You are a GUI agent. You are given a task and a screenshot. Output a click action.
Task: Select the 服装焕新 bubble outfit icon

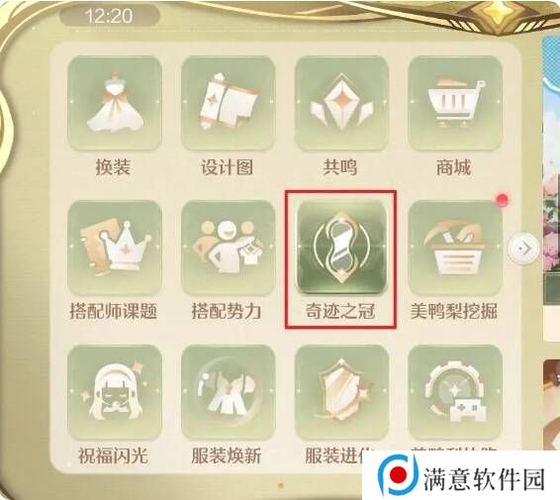pos(228,392)
